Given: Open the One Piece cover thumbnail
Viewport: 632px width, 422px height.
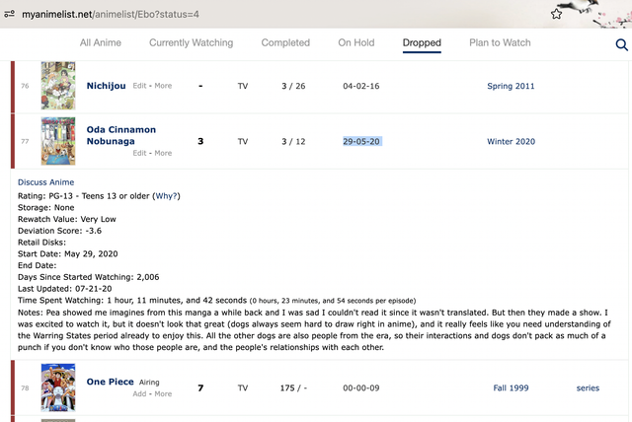Looking at the screenshot, I should (x=57, y=387).
